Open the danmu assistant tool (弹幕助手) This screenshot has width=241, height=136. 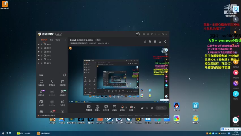41,83
